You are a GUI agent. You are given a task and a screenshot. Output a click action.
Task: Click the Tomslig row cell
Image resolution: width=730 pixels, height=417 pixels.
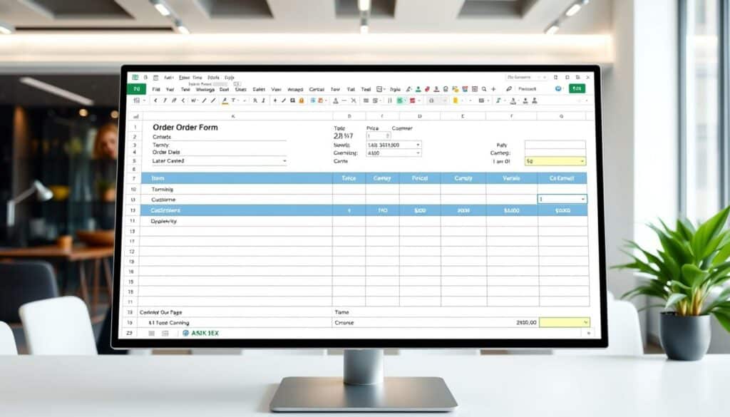tap(237, 190)
